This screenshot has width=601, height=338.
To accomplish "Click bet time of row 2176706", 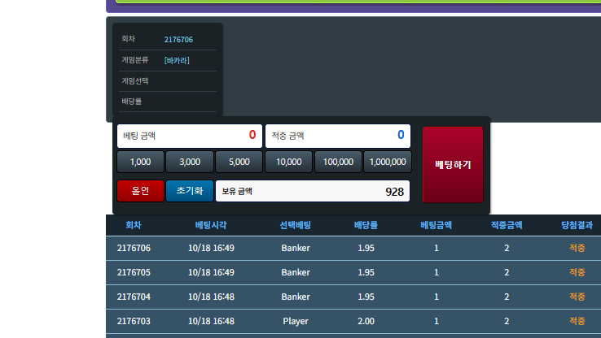I will click(211, 248).
